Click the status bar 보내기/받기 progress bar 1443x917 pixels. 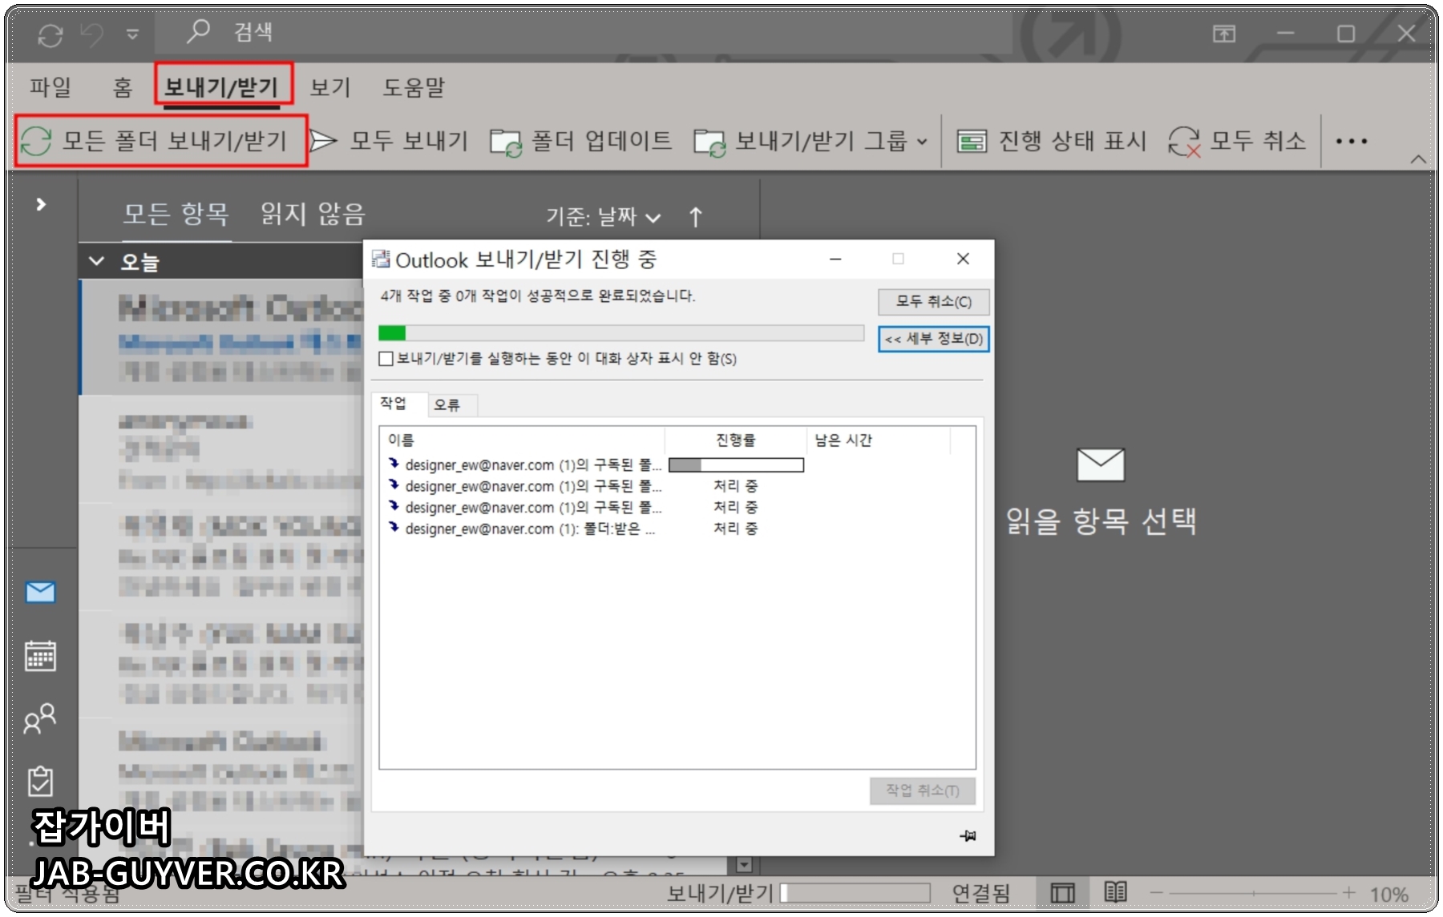855,892
